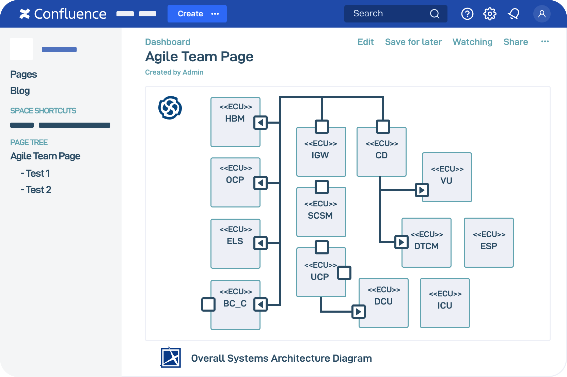The image size is (567, 377).
Task: Select the ESP ECU block
Action: coord(489,243)
